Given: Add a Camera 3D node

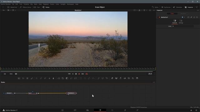Looking at the screenshot, I should pos(129,78).
